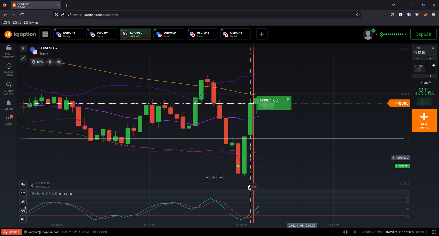Click the Amount help question mark
This screenshot has width=439, height=236.
434,66
